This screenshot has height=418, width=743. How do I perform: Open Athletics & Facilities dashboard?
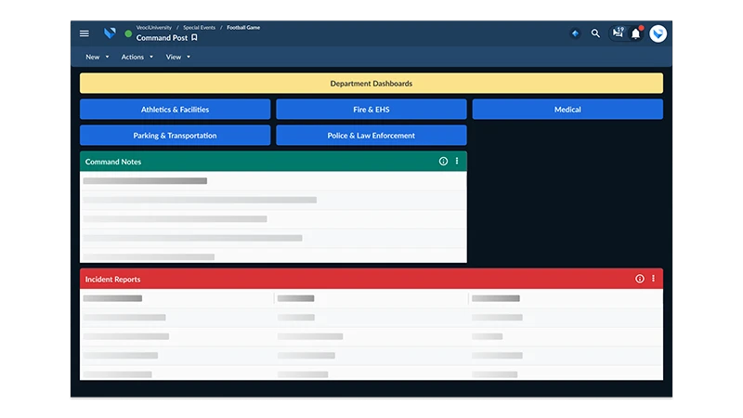point(175,110)
